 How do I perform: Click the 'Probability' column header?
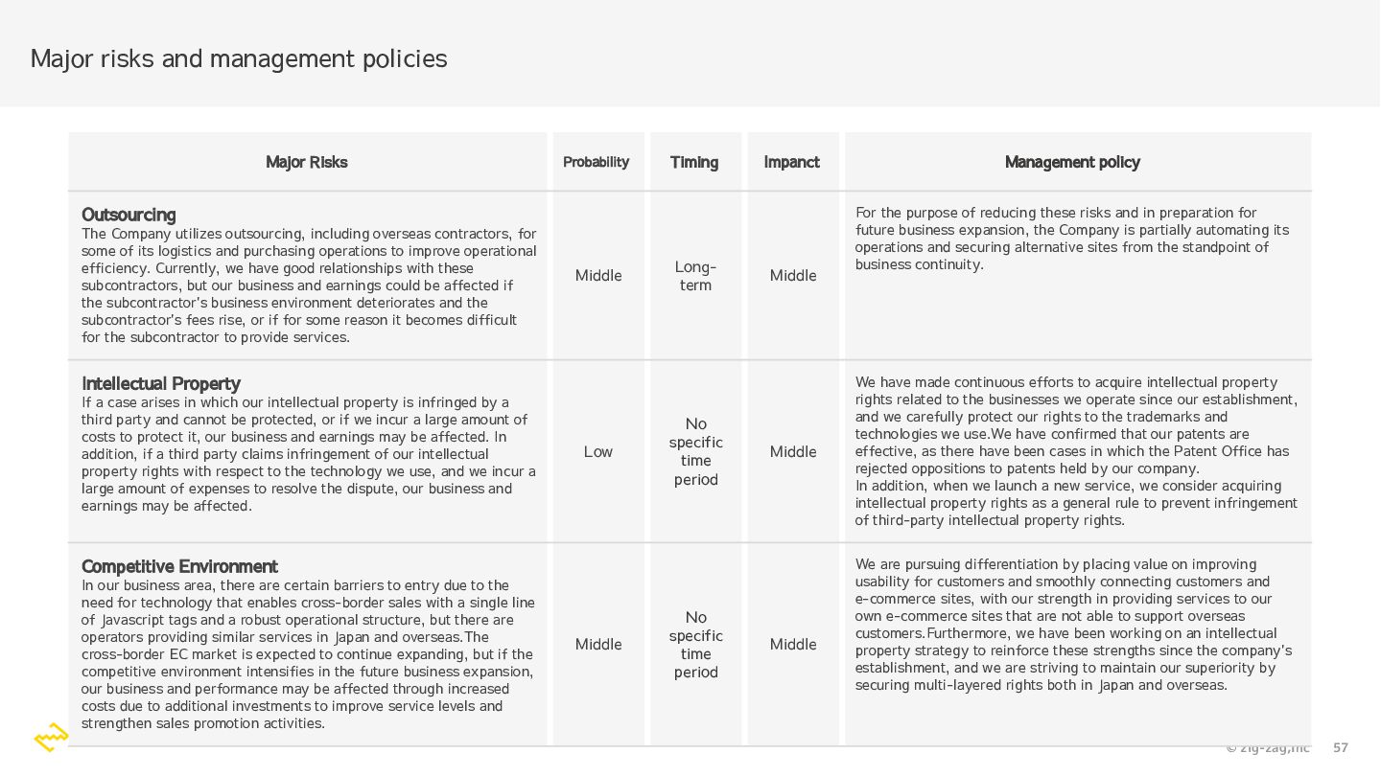pos(597,162)
